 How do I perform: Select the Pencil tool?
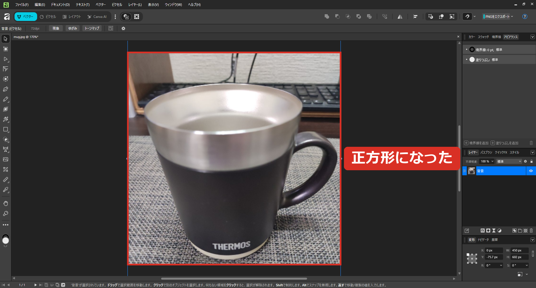tap(6, 99)
